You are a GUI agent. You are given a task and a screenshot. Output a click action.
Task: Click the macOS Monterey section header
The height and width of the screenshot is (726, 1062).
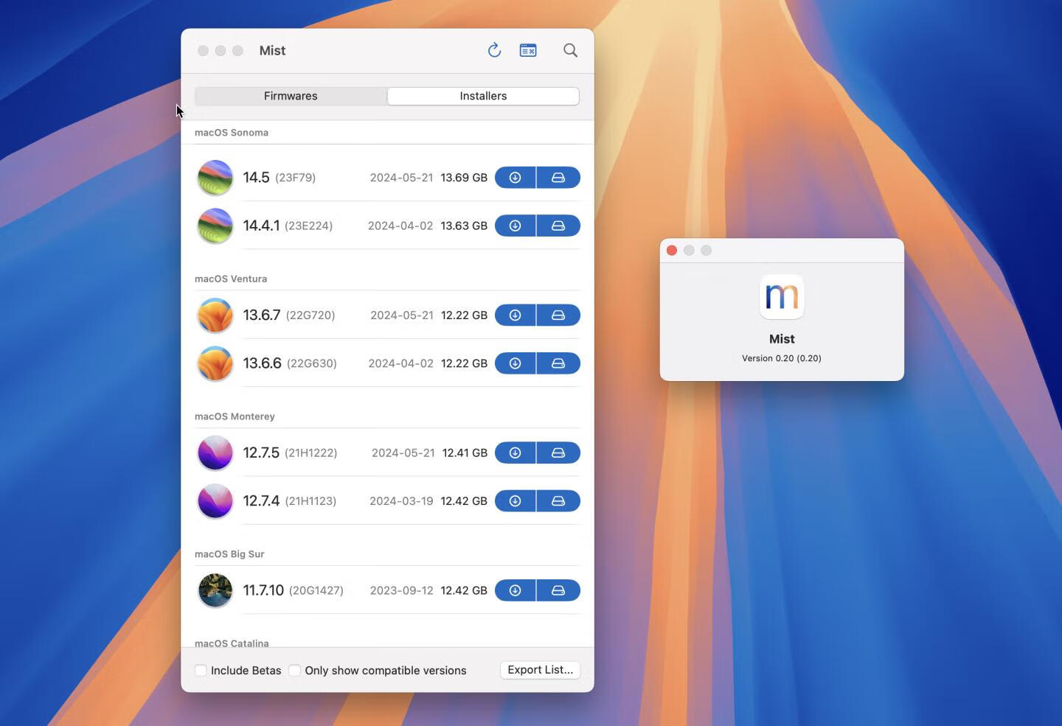[235, 416]
